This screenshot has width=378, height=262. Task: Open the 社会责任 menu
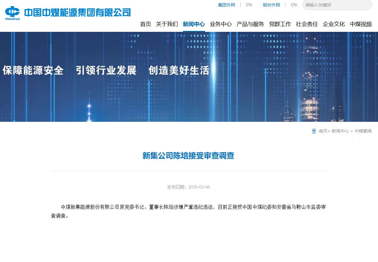coord(307,24)
